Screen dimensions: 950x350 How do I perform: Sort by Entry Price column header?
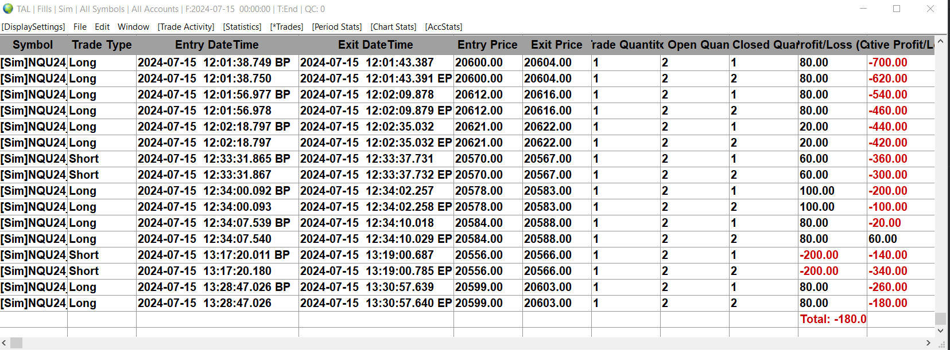pos(488,45)
